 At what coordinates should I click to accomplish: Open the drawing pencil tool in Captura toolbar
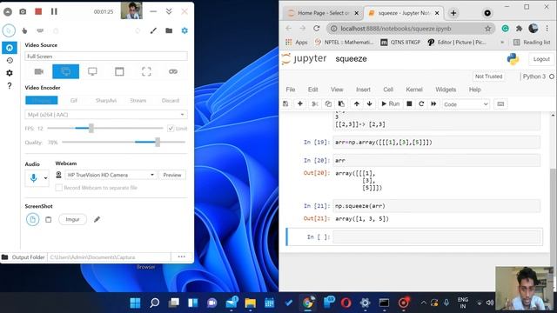click(x=153, y=31)
